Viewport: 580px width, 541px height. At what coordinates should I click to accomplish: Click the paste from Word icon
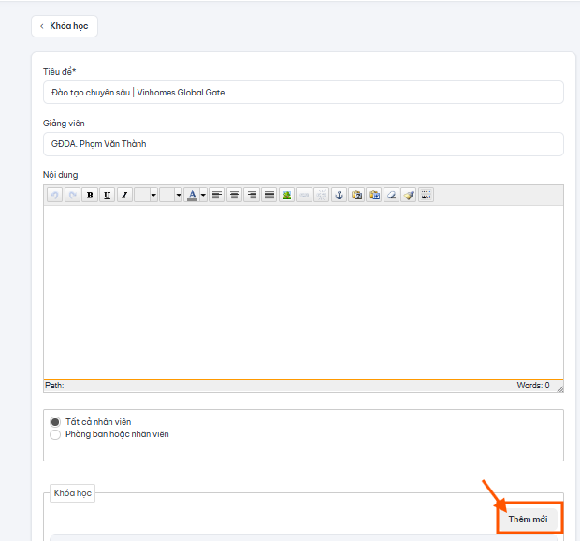pos(374,195)
